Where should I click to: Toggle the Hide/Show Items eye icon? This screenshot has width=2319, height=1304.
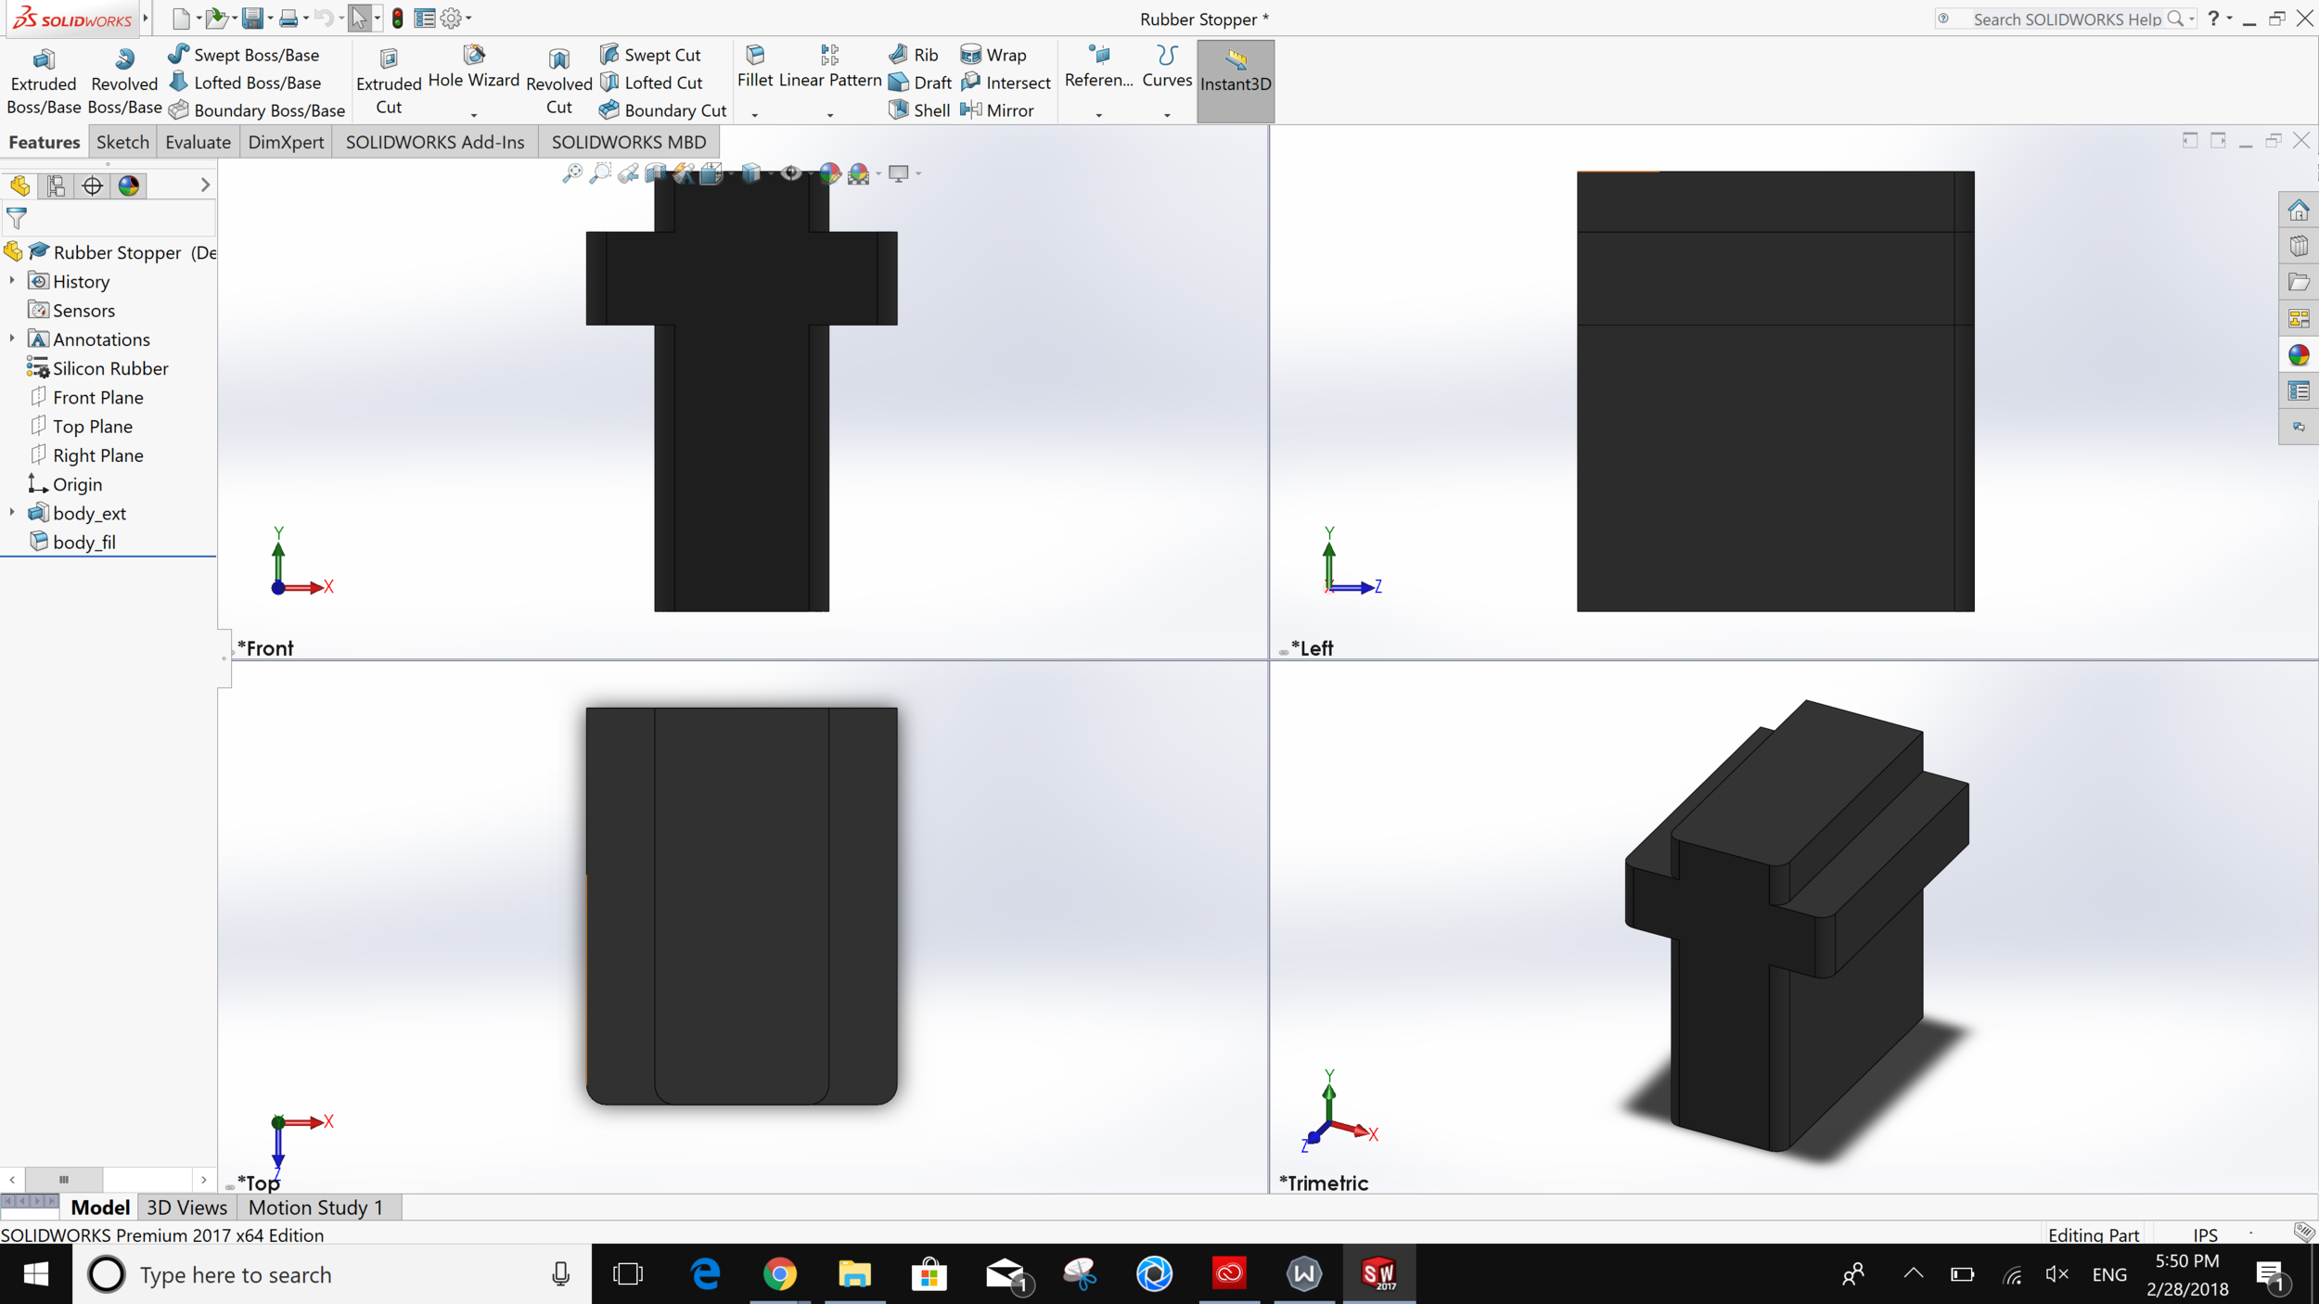[x=790, y=173]
